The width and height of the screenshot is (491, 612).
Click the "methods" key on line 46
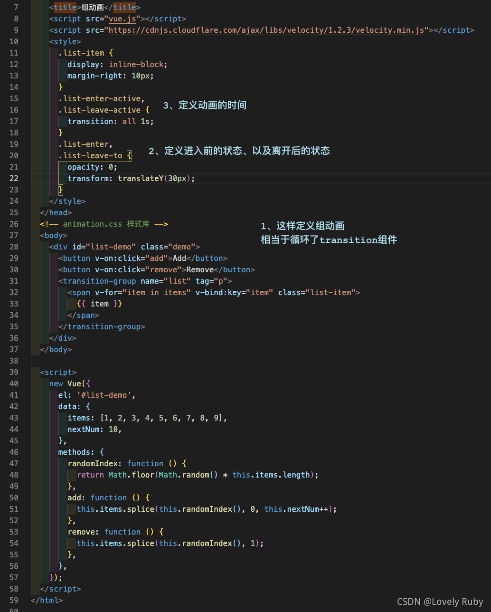click(x=74, y=452)
